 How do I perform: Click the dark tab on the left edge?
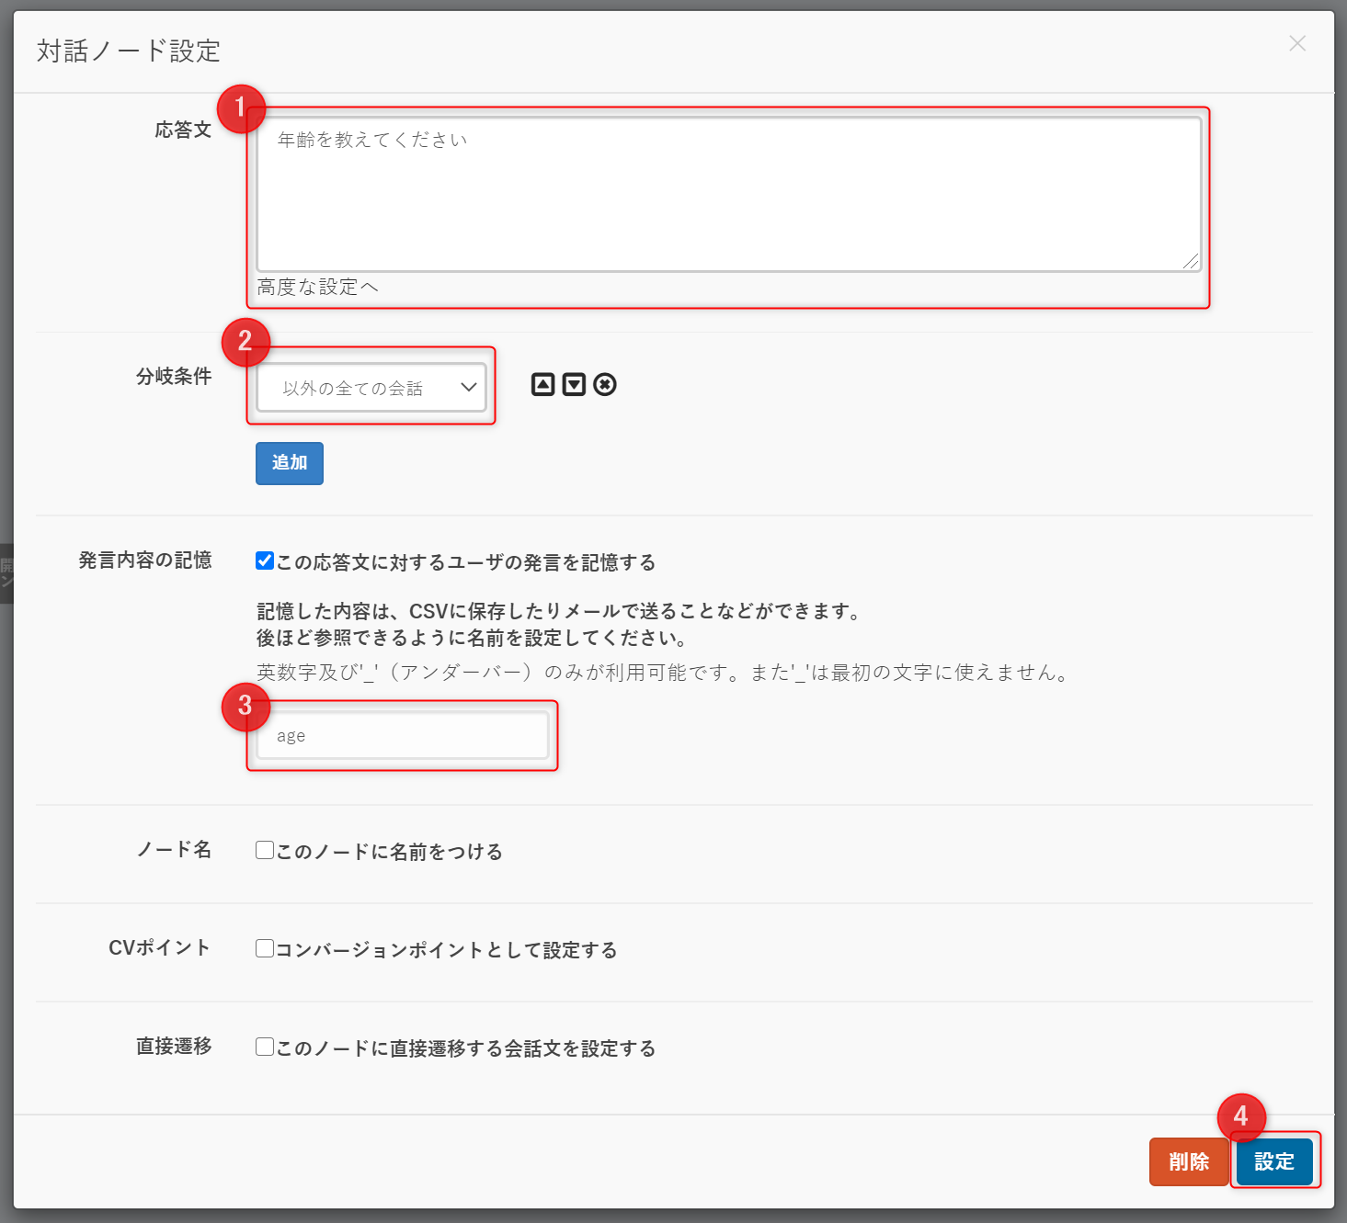pyautogui.click(x=6, y=573)
